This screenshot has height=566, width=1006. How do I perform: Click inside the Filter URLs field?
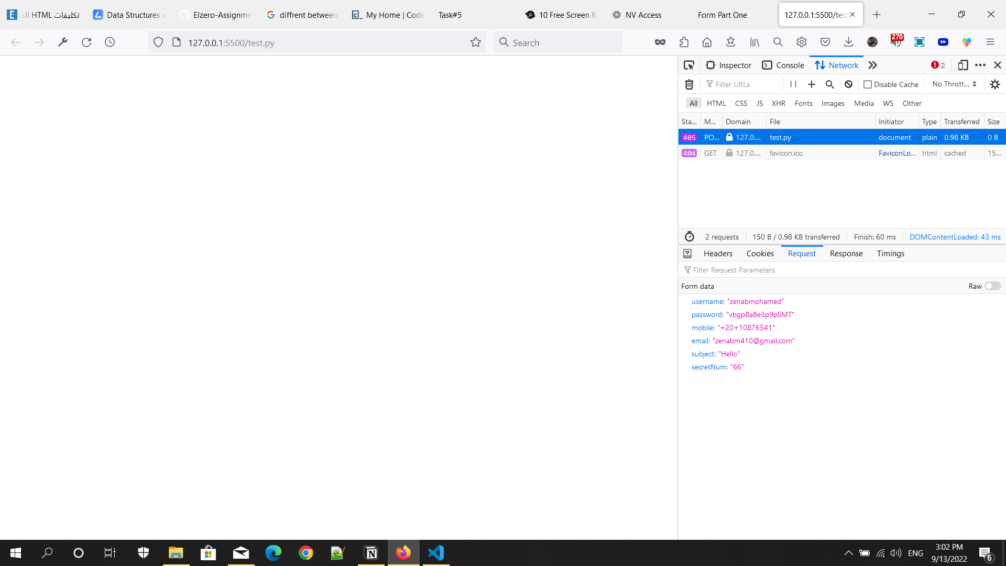click(734, 84)
